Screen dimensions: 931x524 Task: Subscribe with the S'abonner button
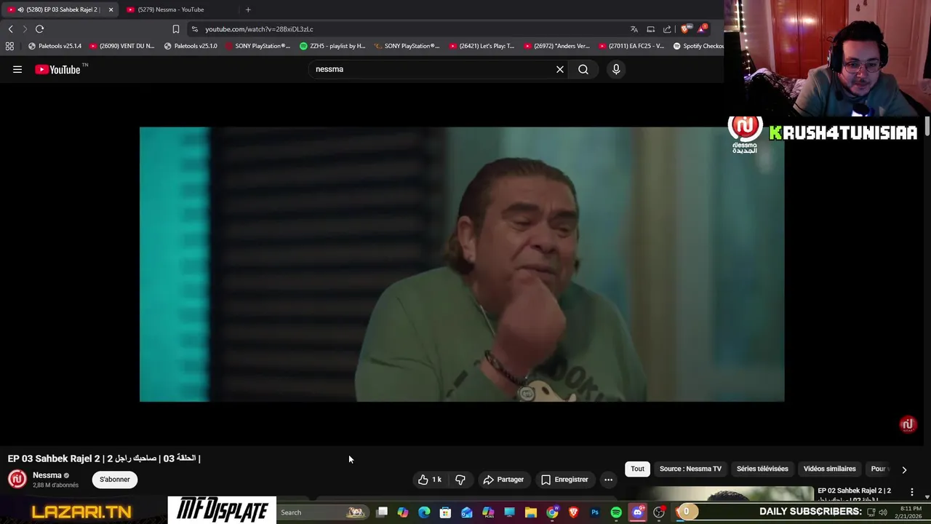tap(115, 480)
